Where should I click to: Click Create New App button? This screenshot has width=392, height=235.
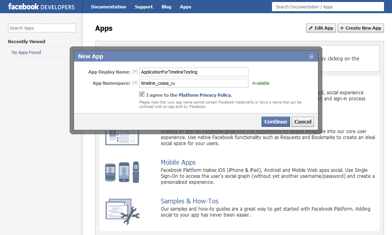[x=361, y=28]
